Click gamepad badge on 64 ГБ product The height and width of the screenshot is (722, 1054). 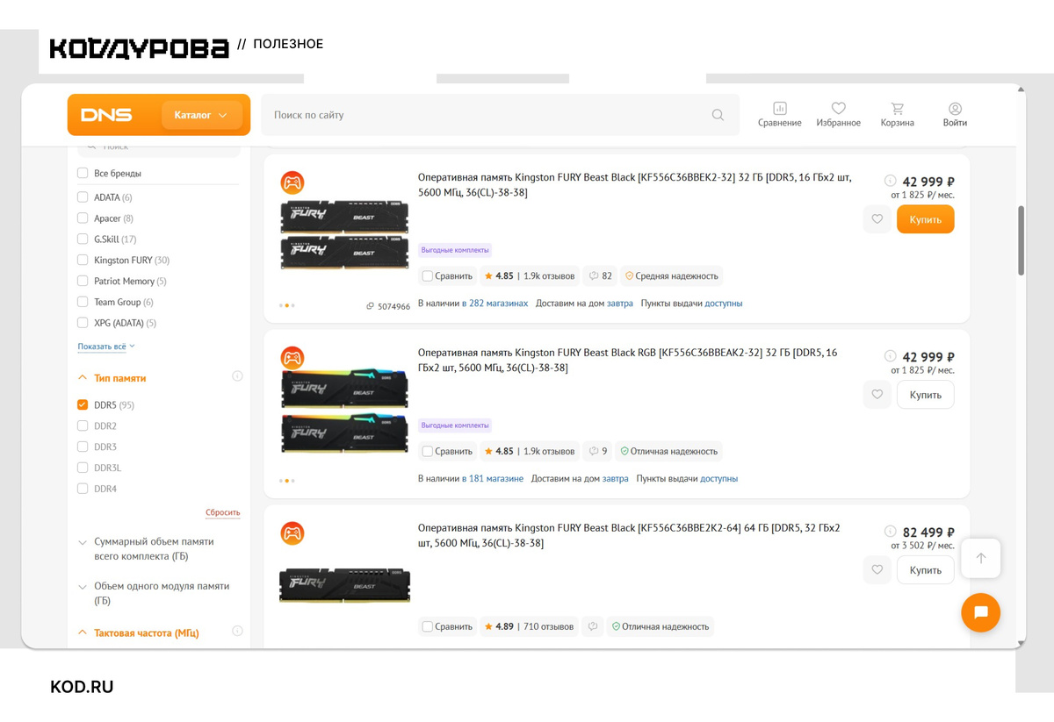(x=292, y=533)
